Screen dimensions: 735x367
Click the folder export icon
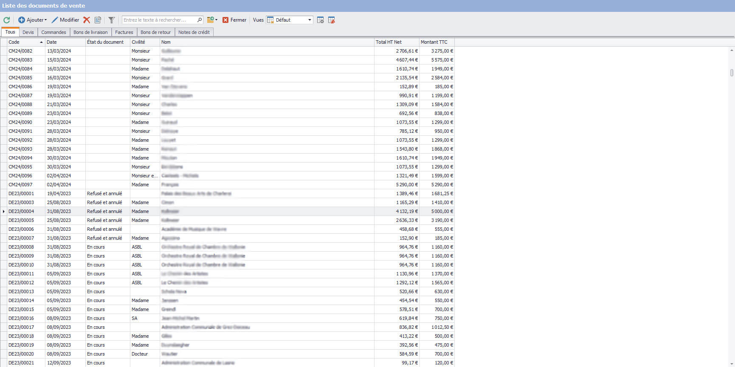pos(210,20)
